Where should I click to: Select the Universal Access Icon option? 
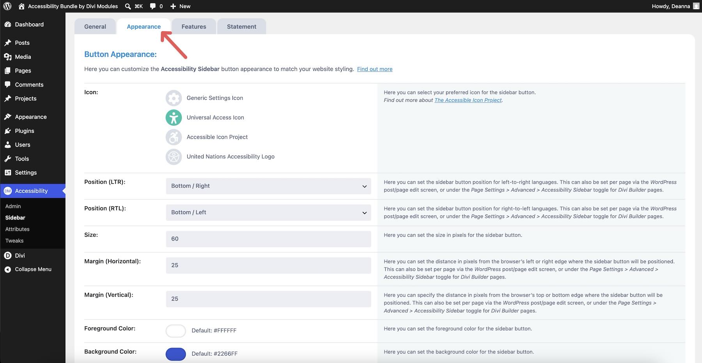174,117
